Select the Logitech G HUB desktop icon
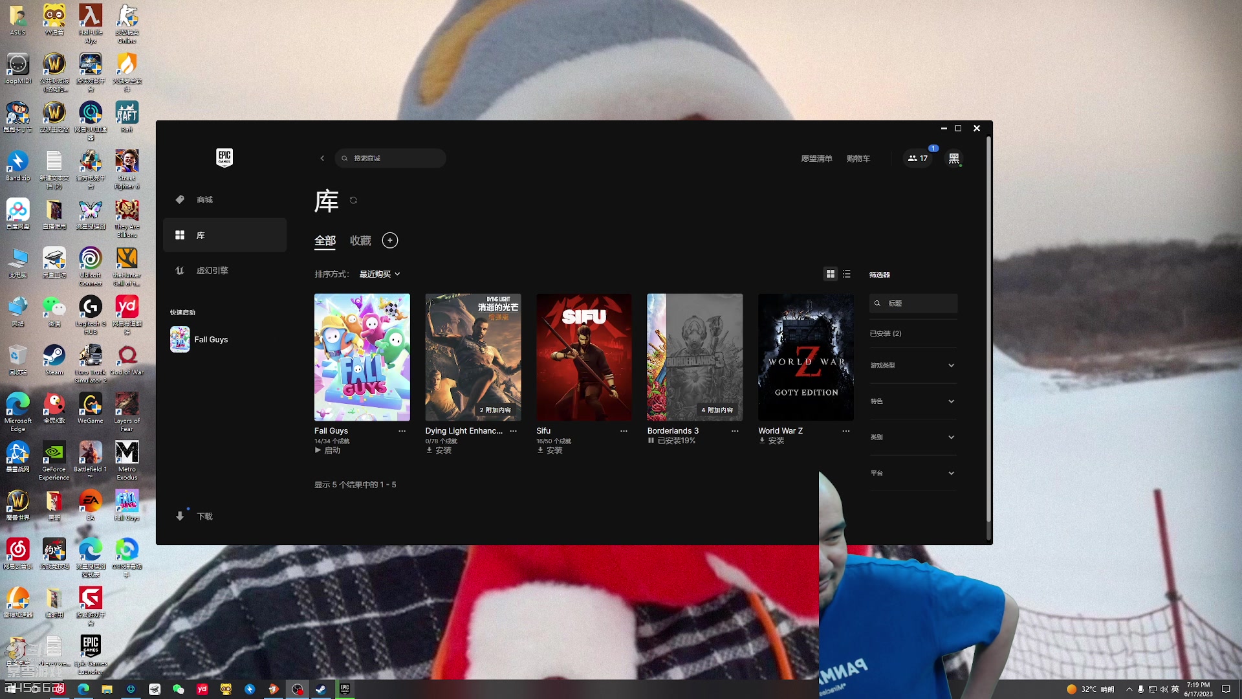 point(91,315)
